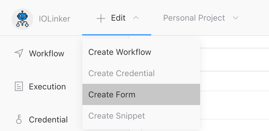Screen dimensions: 269x131
Task: Pick the highlighted Create Form option
Action: click(x=112, y=95)
